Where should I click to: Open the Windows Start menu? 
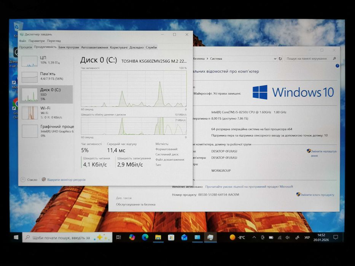[x=16, y=237]
